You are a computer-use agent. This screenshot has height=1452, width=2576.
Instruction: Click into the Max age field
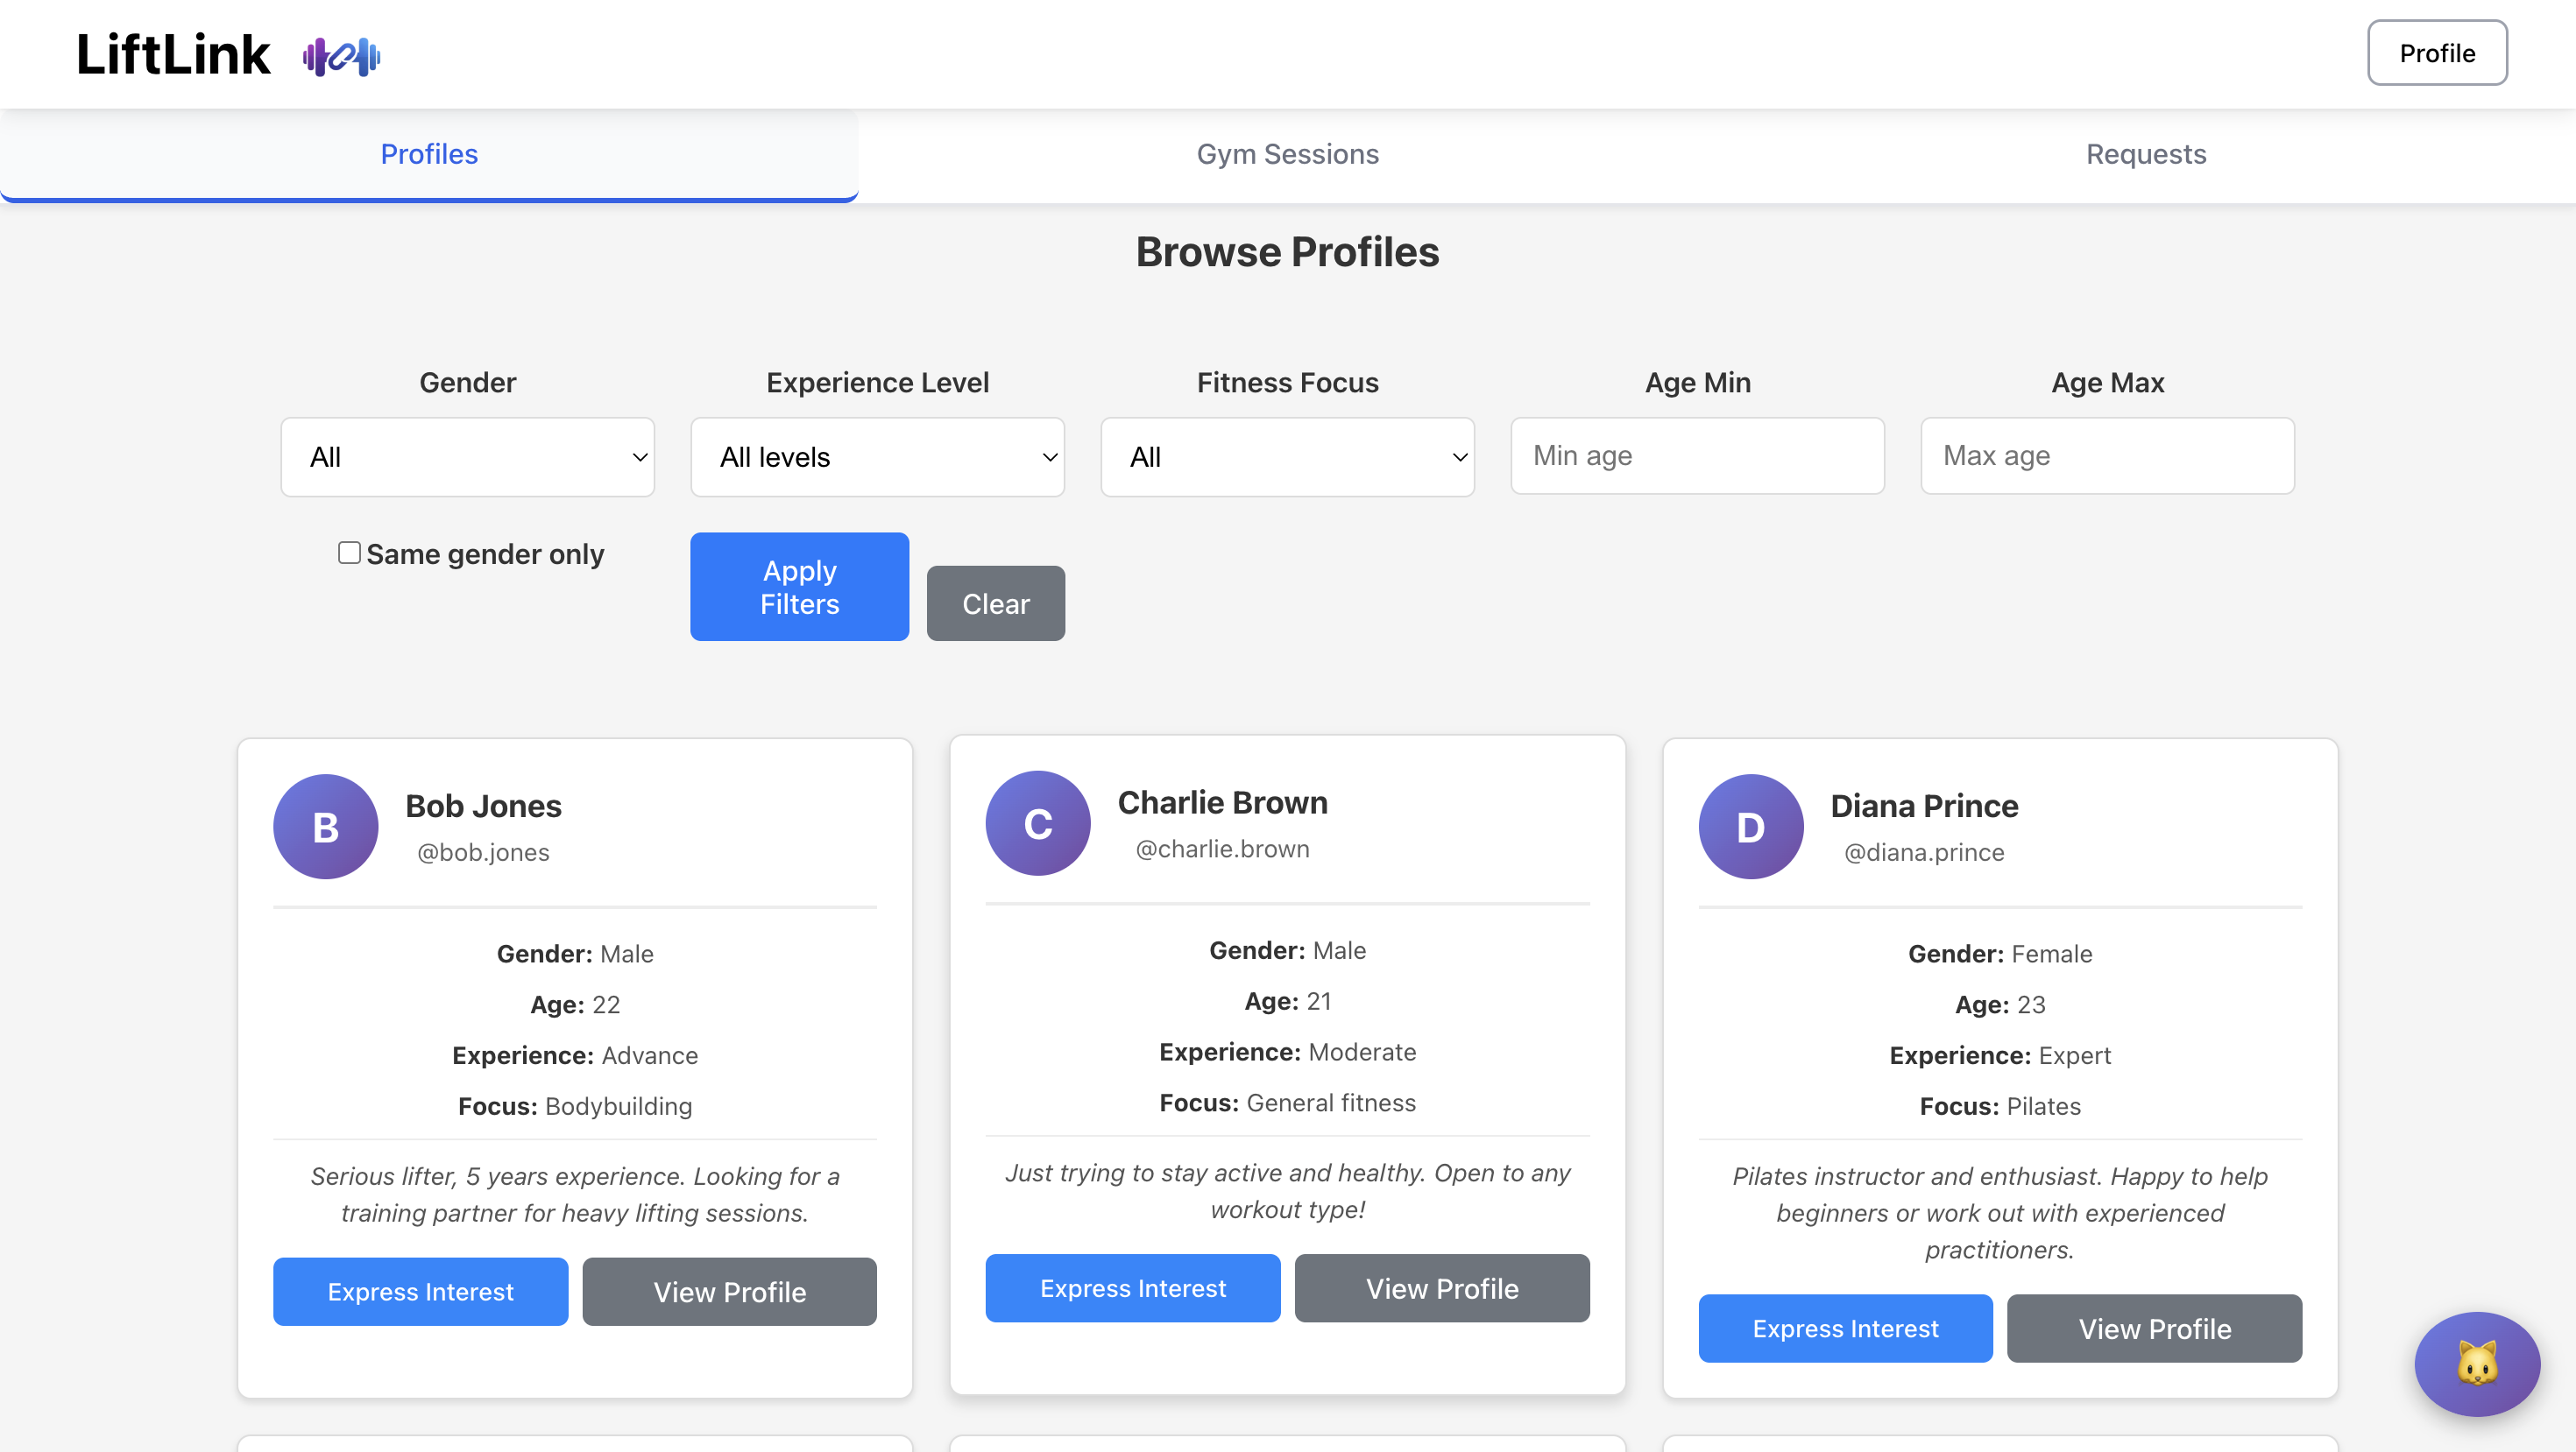tap(2107, 455)
